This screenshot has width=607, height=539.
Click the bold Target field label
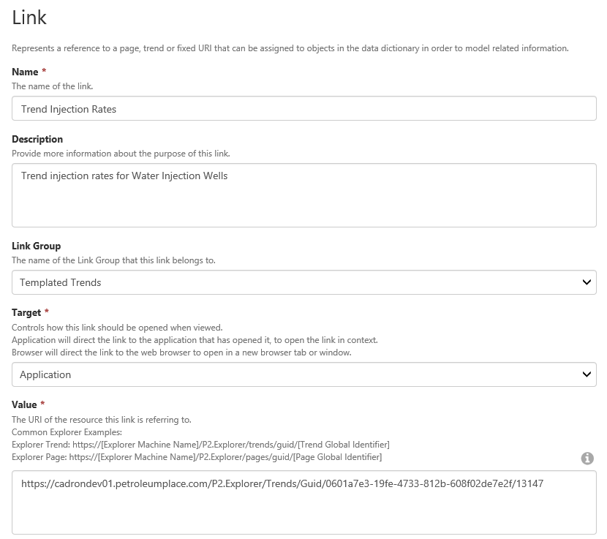coord(26,312)
